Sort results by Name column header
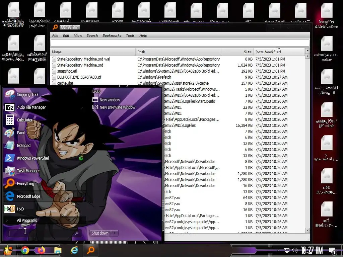 coord(93,52)
